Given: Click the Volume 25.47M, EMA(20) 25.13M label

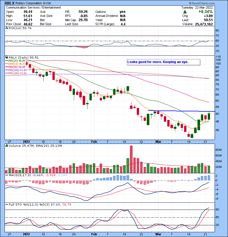Looking at the screenshot, I should point(35,146).
